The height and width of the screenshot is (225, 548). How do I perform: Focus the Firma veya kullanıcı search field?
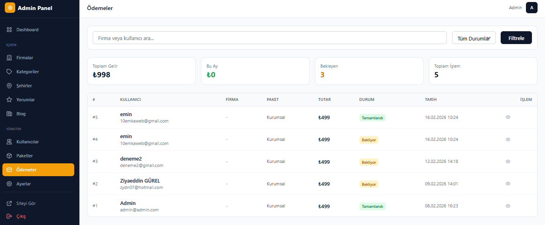(270, 38)
